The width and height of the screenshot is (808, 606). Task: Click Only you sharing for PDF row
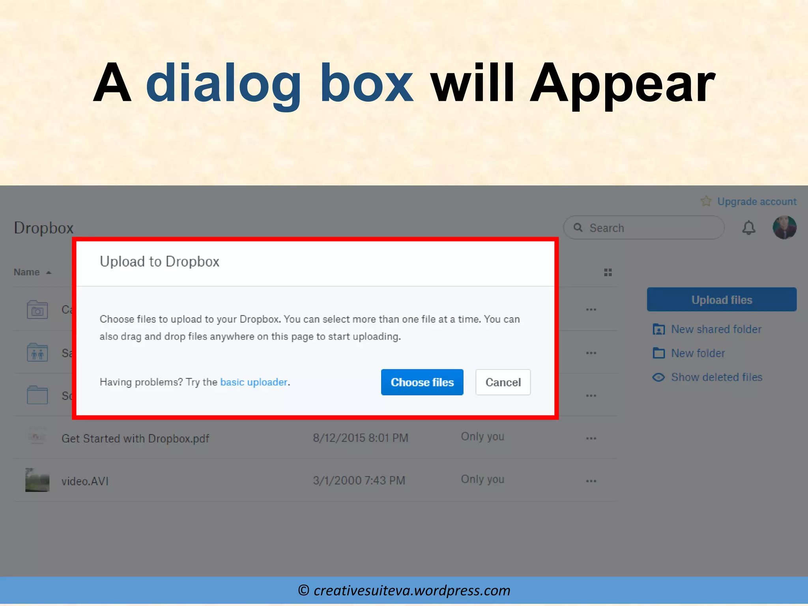pos(483,436)
